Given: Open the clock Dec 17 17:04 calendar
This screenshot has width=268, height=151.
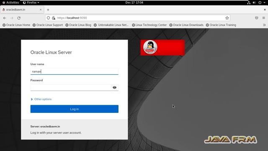Looking at the screenshot, I should 134,3.
